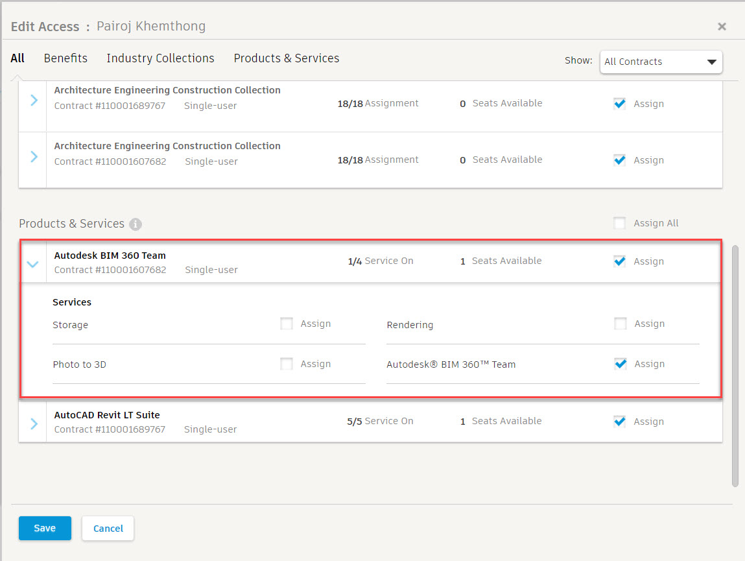745x561 pixels.
Task: Open the Products & Services info icon
Action: (136, 224)
